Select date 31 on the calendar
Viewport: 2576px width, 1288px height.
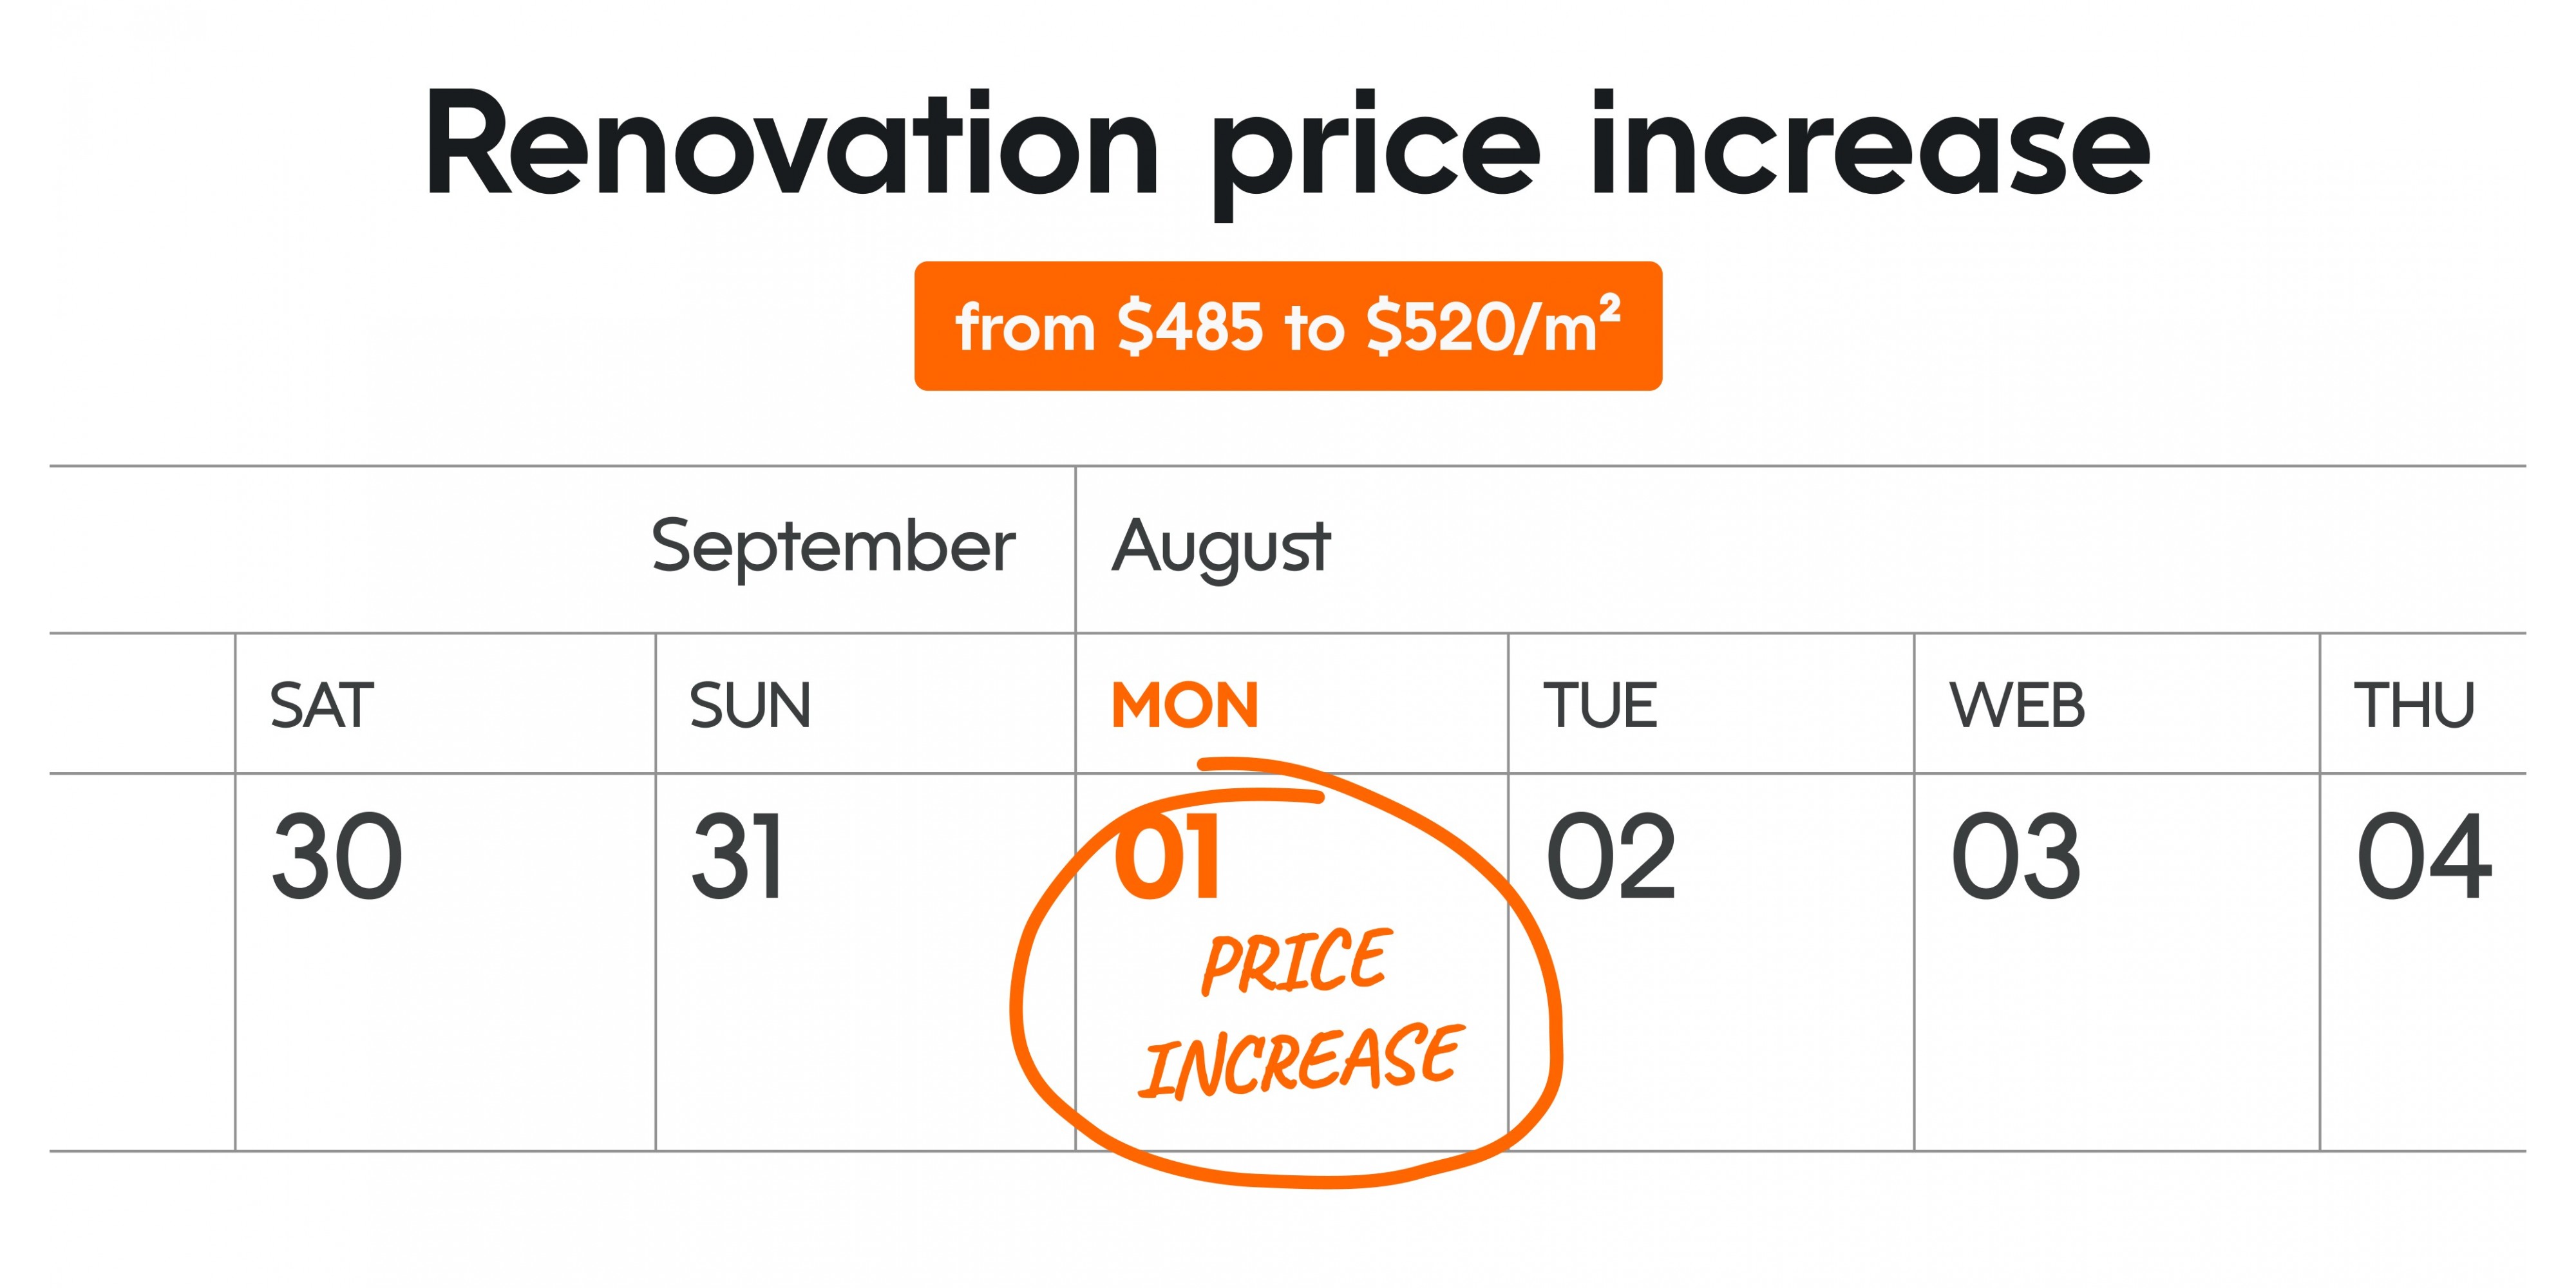[x=737, y=857]
